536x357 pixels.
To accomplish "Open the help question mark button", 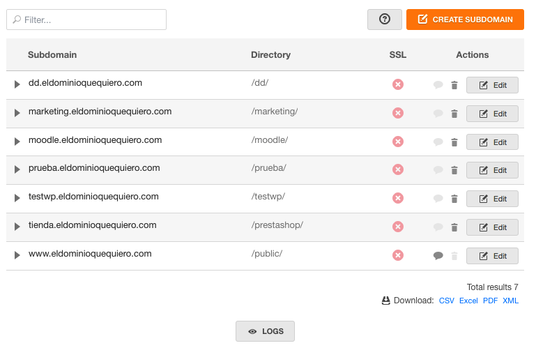I will point(385,19).
